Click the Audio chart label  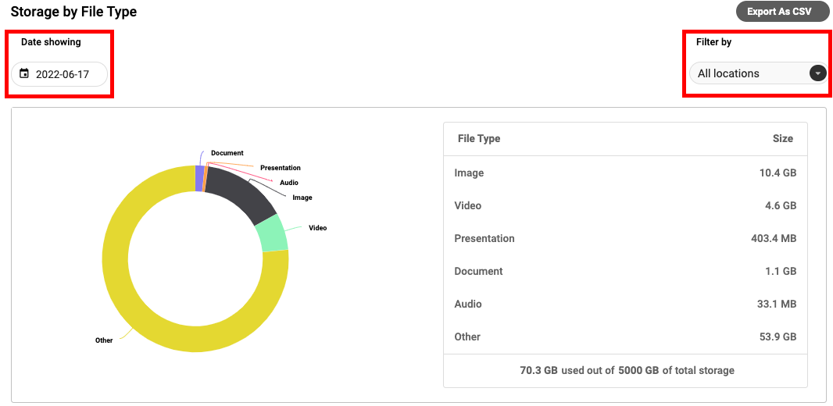(x=289, y=183)
